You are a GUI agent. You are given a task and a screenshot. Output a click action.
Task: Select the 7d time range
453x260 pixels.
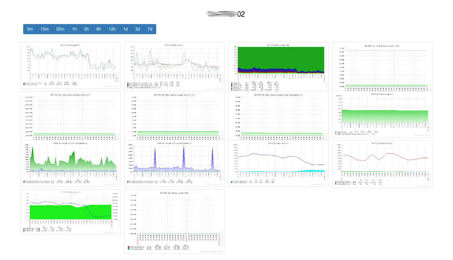150,29
